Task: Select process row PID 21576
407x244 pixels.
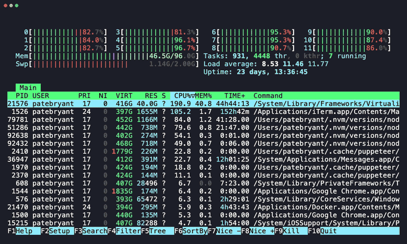Action: [x=203, y=104]
